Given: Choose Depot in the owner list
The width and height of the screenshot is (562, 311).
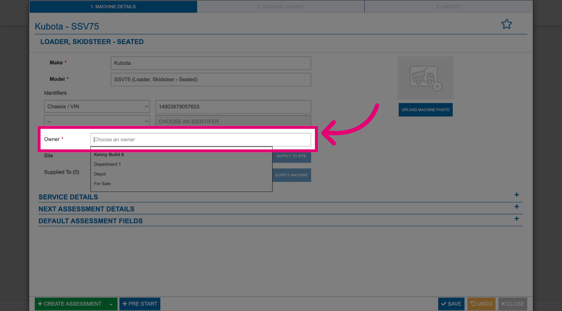Looking at the screenshot, I should (x=181, y=174).
